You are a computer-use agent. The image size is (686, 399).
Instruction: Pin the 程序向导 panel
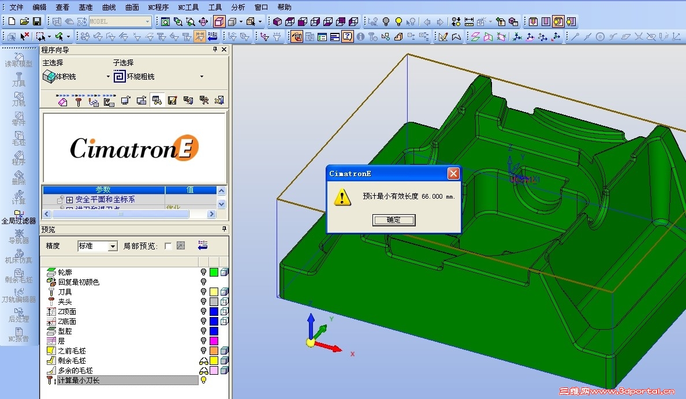click(215, 50)
